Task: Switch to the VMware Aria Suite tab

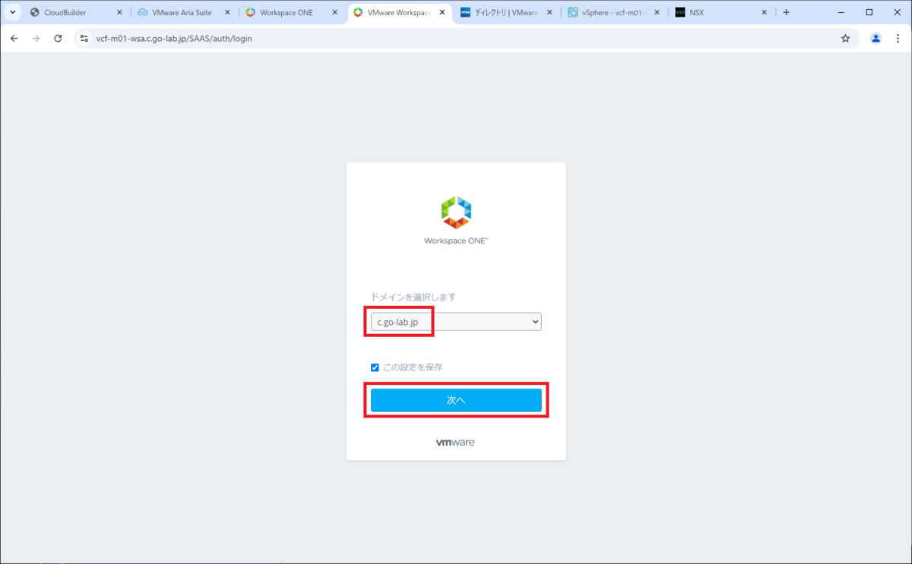Action: point(182,13)
